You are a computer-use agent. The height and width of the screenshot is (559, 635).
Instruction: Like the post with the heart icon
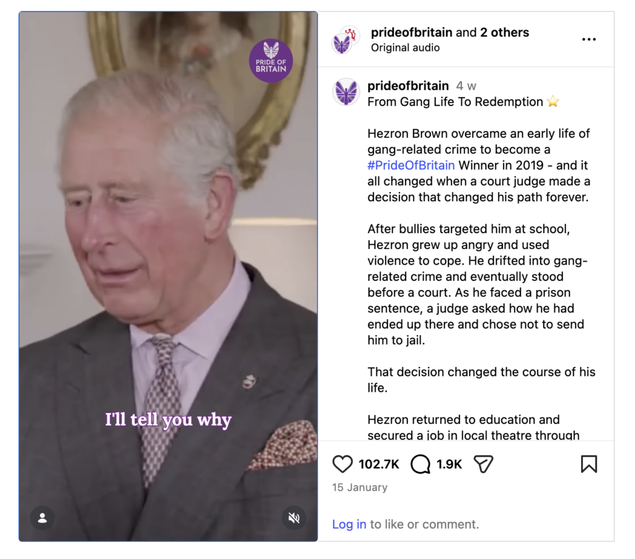point(342,464)
